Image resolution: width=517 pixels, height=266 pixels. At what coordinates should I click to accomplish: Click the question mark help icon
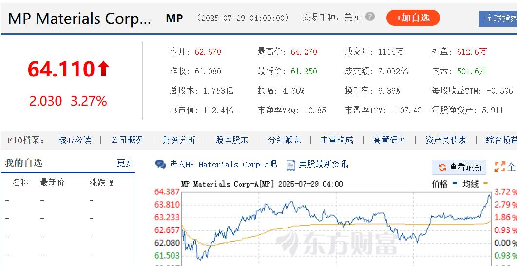pos(370,17)
